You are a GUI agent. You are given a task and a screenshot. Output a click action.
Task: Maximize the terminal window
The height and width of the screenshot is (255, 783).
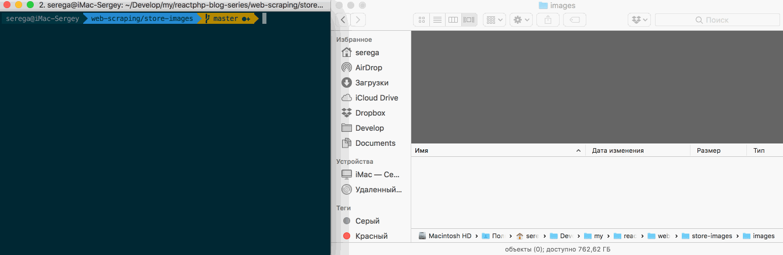tap(30, 5)
